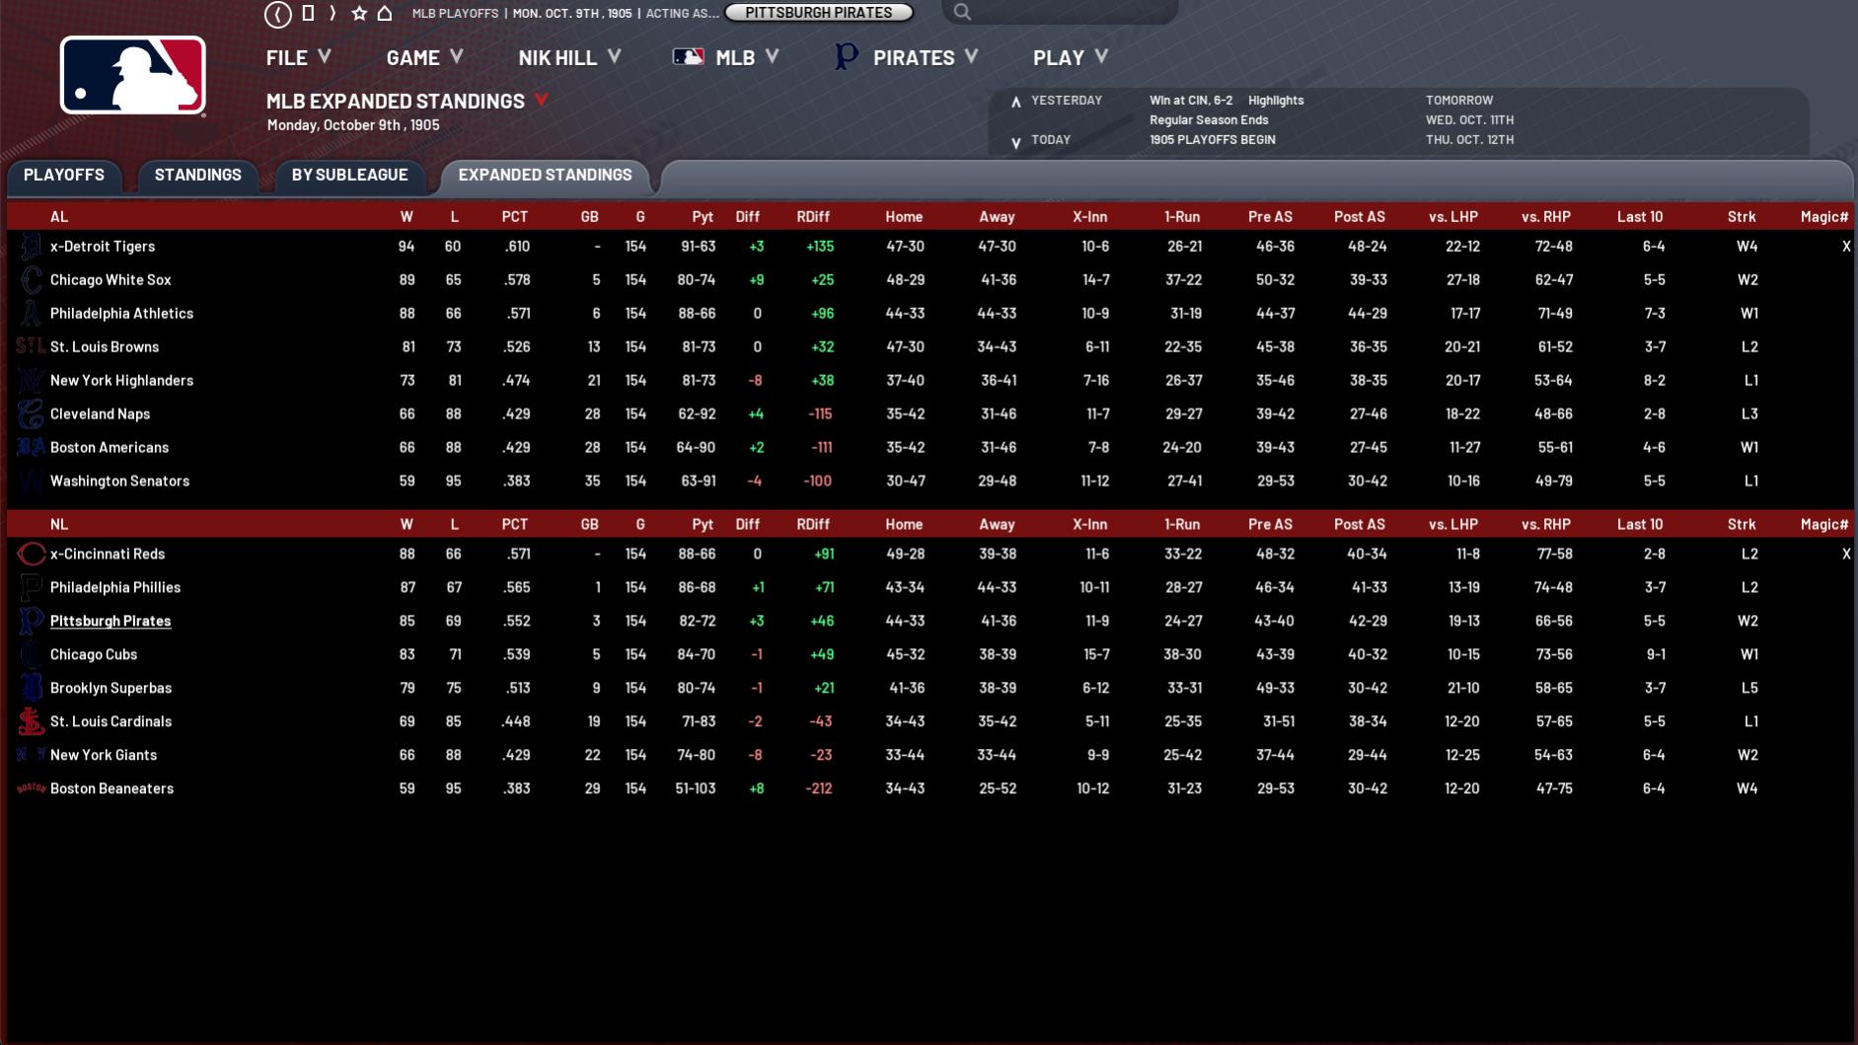Click the Cincinnati Reds team logo
This screenshot has height=1045, width=1858.
click(x=31, y=555)
